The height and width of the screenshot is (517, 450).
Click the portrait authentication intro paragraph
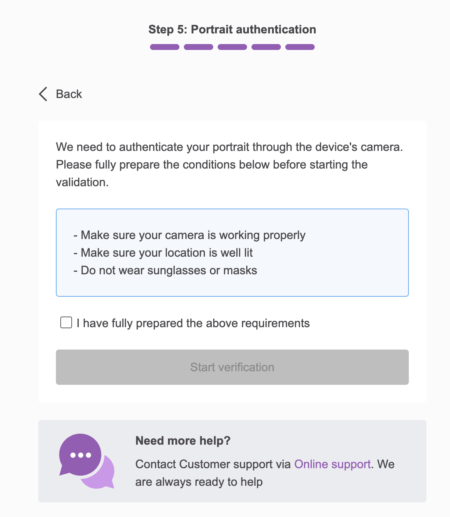(x=229, y=164)
